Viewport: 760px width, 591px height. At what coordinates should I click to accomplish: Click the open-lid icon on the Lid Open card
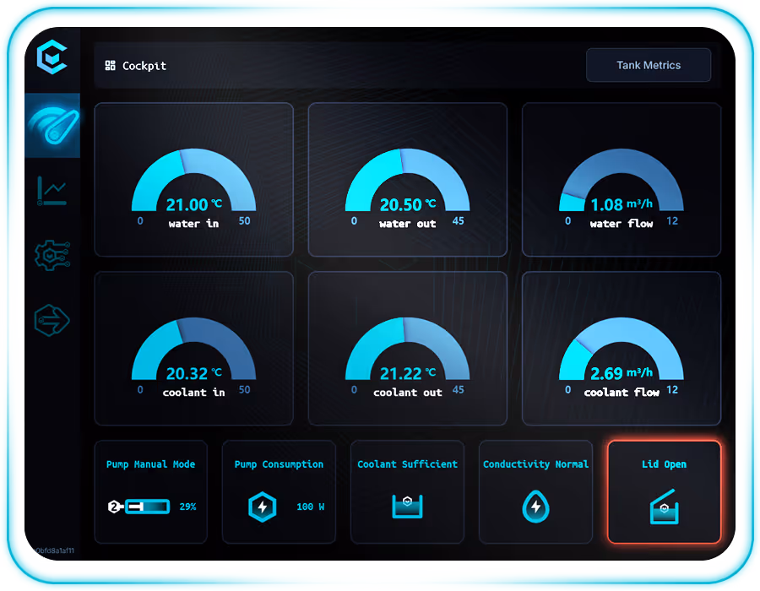tap(664, 505)
